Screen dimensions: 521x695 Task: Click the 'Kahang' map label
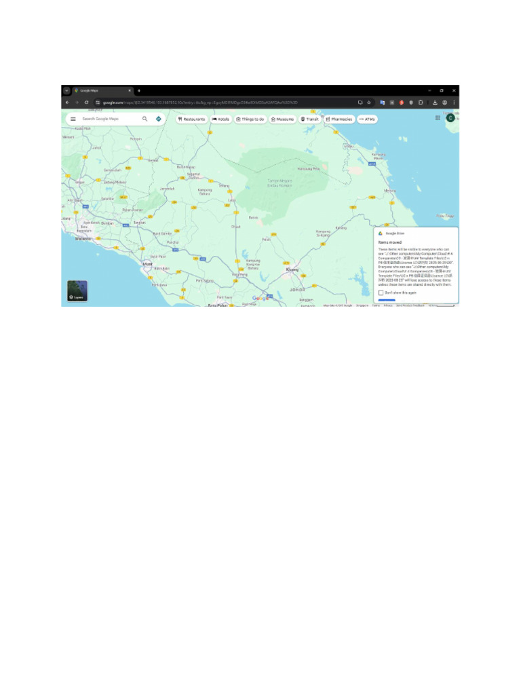tap(341, 228)
